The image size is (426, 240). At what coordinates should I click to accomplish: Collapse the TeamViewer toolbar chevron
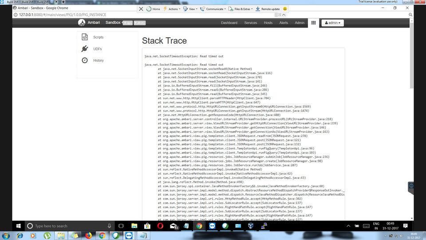(284, 15)
